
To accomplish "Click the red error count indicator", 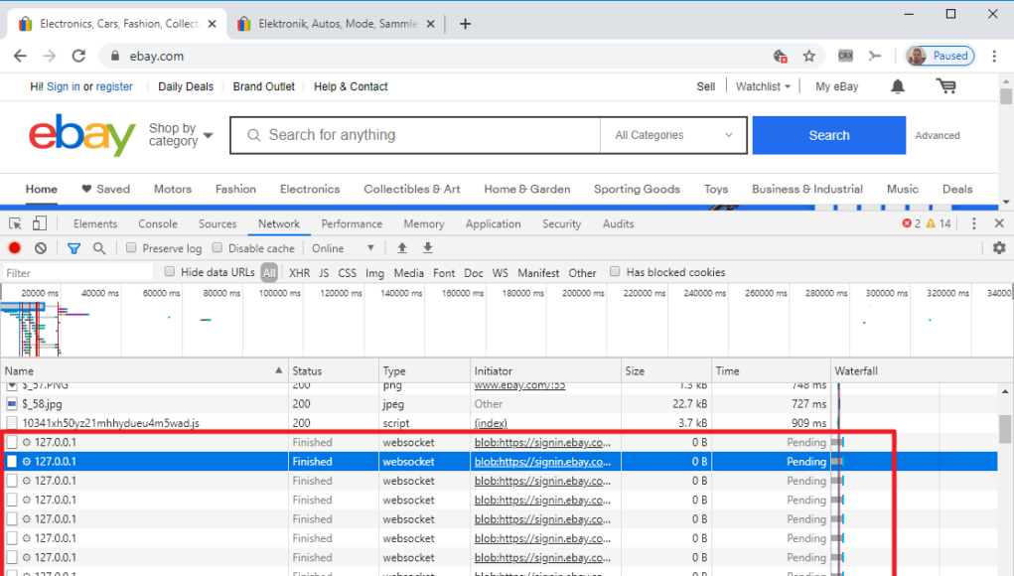I will point(911,224).
